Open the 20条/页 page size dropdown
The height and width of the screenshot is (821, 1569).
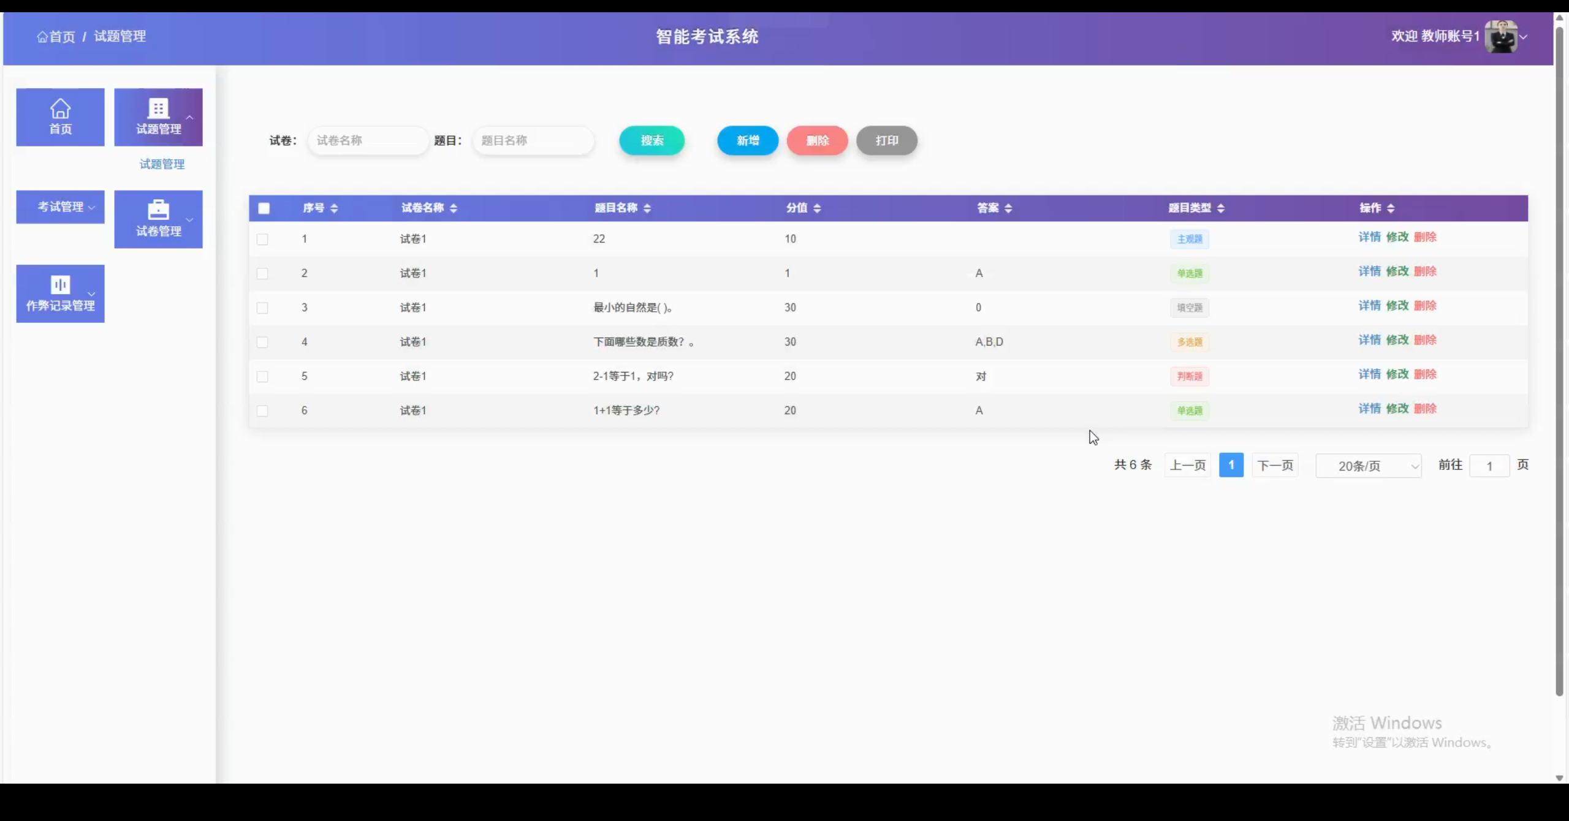(1368, 466)
